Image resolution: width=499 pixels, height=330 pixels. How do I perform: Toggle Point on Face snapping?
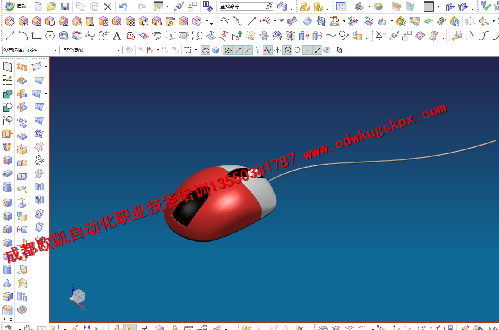coord(327,50)
